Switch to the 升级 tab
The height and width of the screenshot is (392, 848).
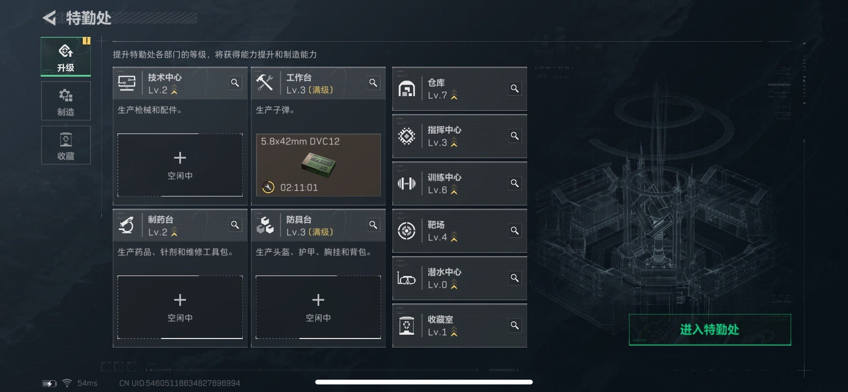pyautogui.click(x=66, y=57)
